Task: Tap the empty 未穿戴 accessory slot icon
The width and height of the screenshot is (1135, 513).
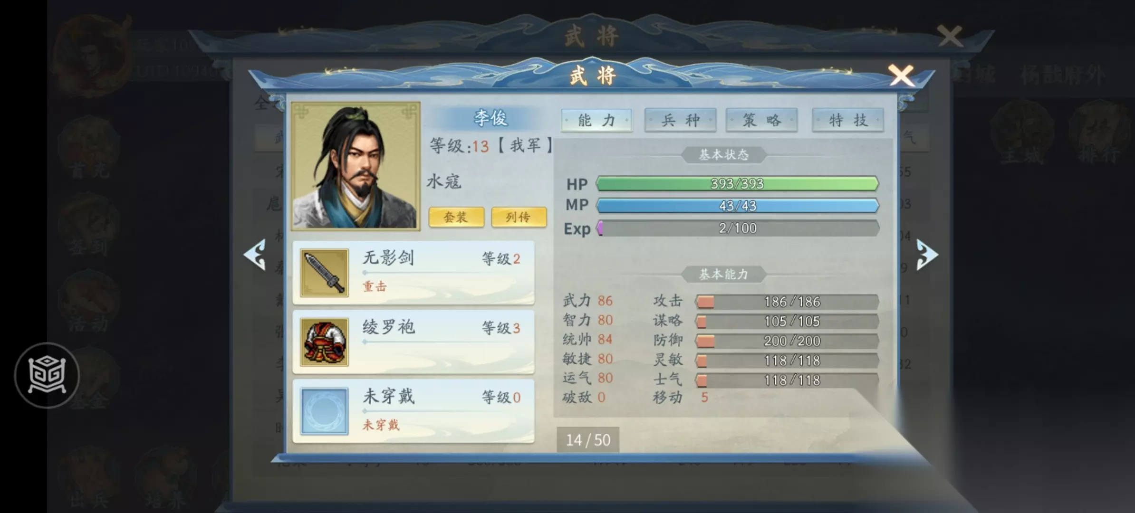Action: [325, 411]
